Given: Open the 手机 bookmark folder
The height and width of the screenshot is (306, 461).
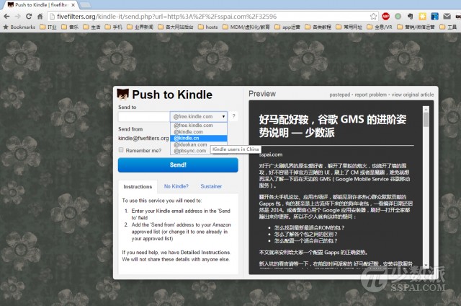Looking at the screenshot, I should point(114,27).
